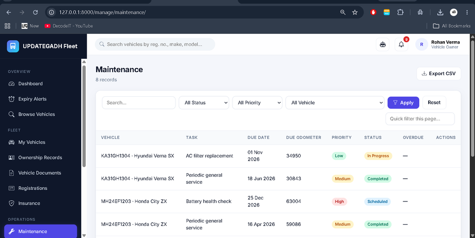
Task: Open Vehicle Documents in sidebar
Action: 41,173
